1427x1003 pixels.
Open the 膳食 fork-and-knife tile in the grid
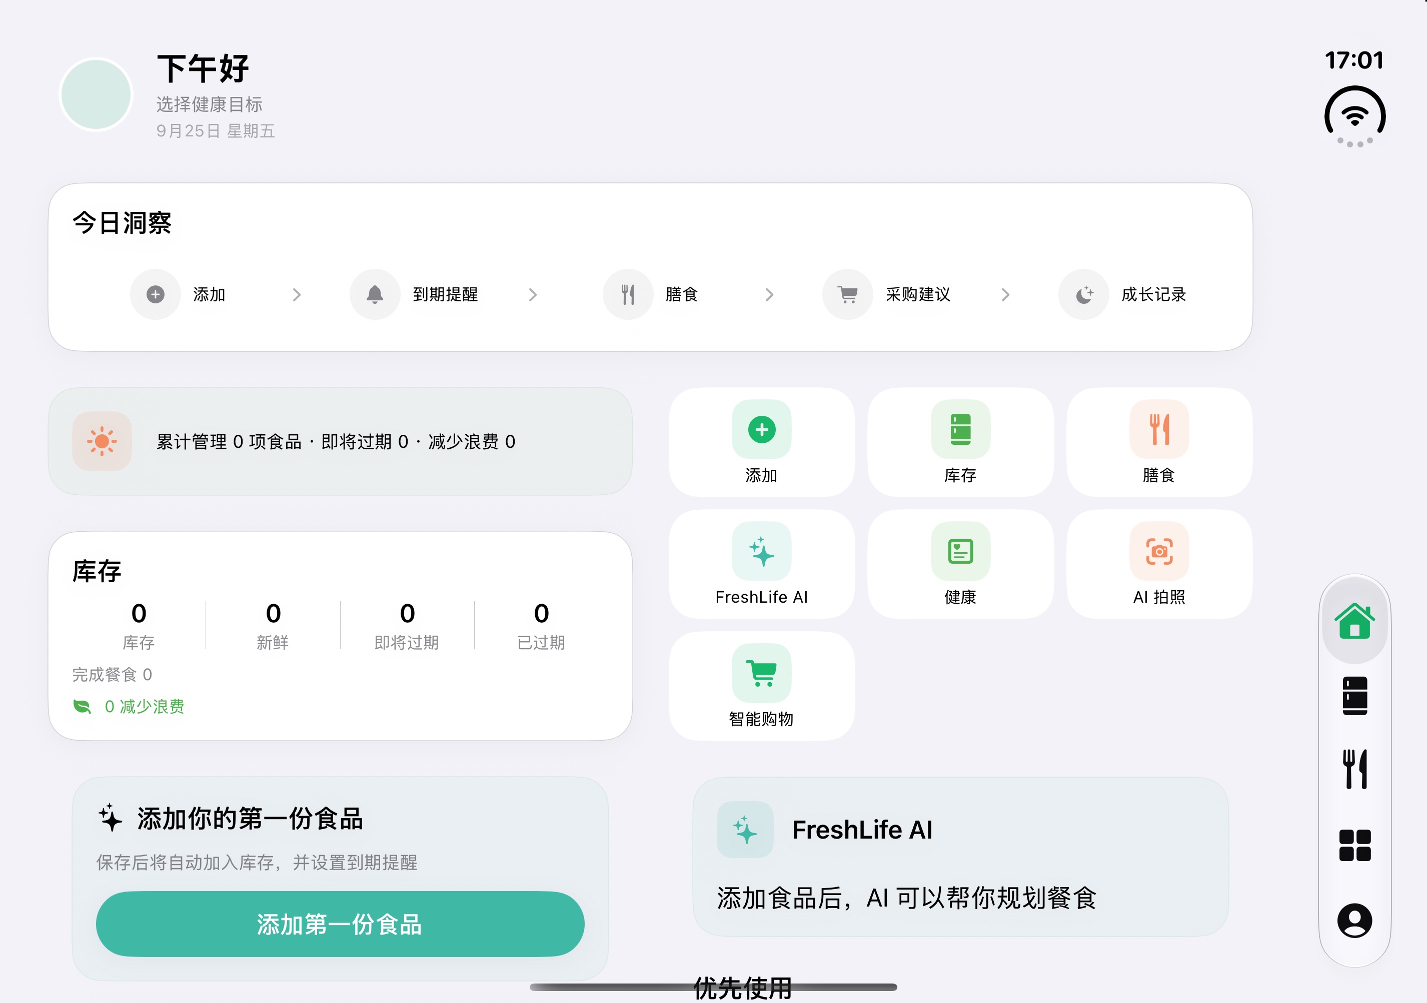(1159, 442)
